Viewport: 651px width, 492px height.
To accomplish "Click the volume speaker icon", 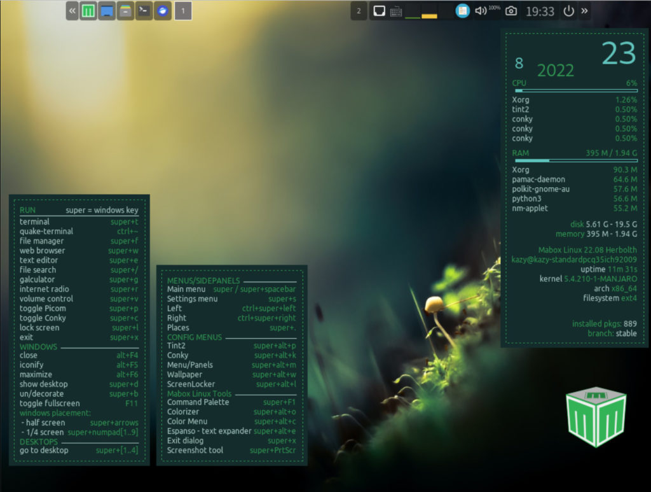I will (481, 11).
